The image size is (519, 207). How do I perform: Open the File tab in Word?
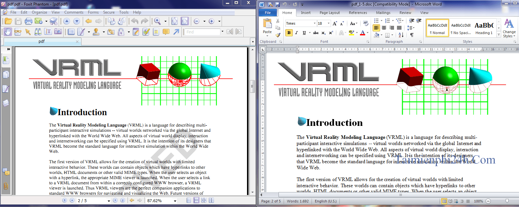(x=268, y=13)
